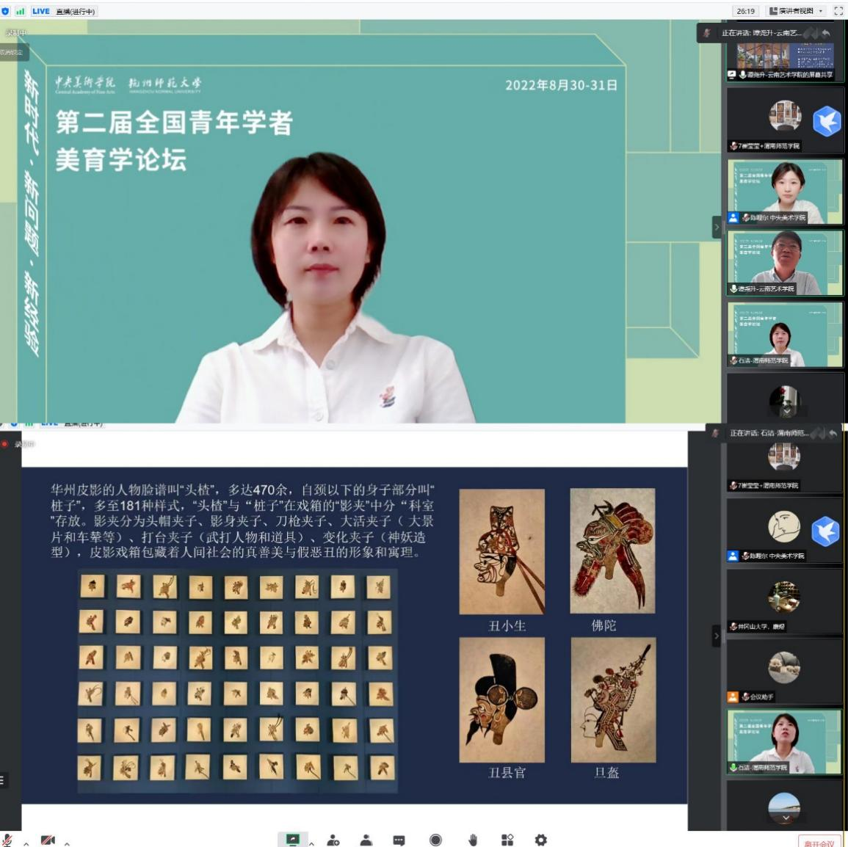This screenshot has height=847, width=848.
Task: Select lower window 石洁-渭南师范学院 speaking tile
Action: [x=783, y=742]
